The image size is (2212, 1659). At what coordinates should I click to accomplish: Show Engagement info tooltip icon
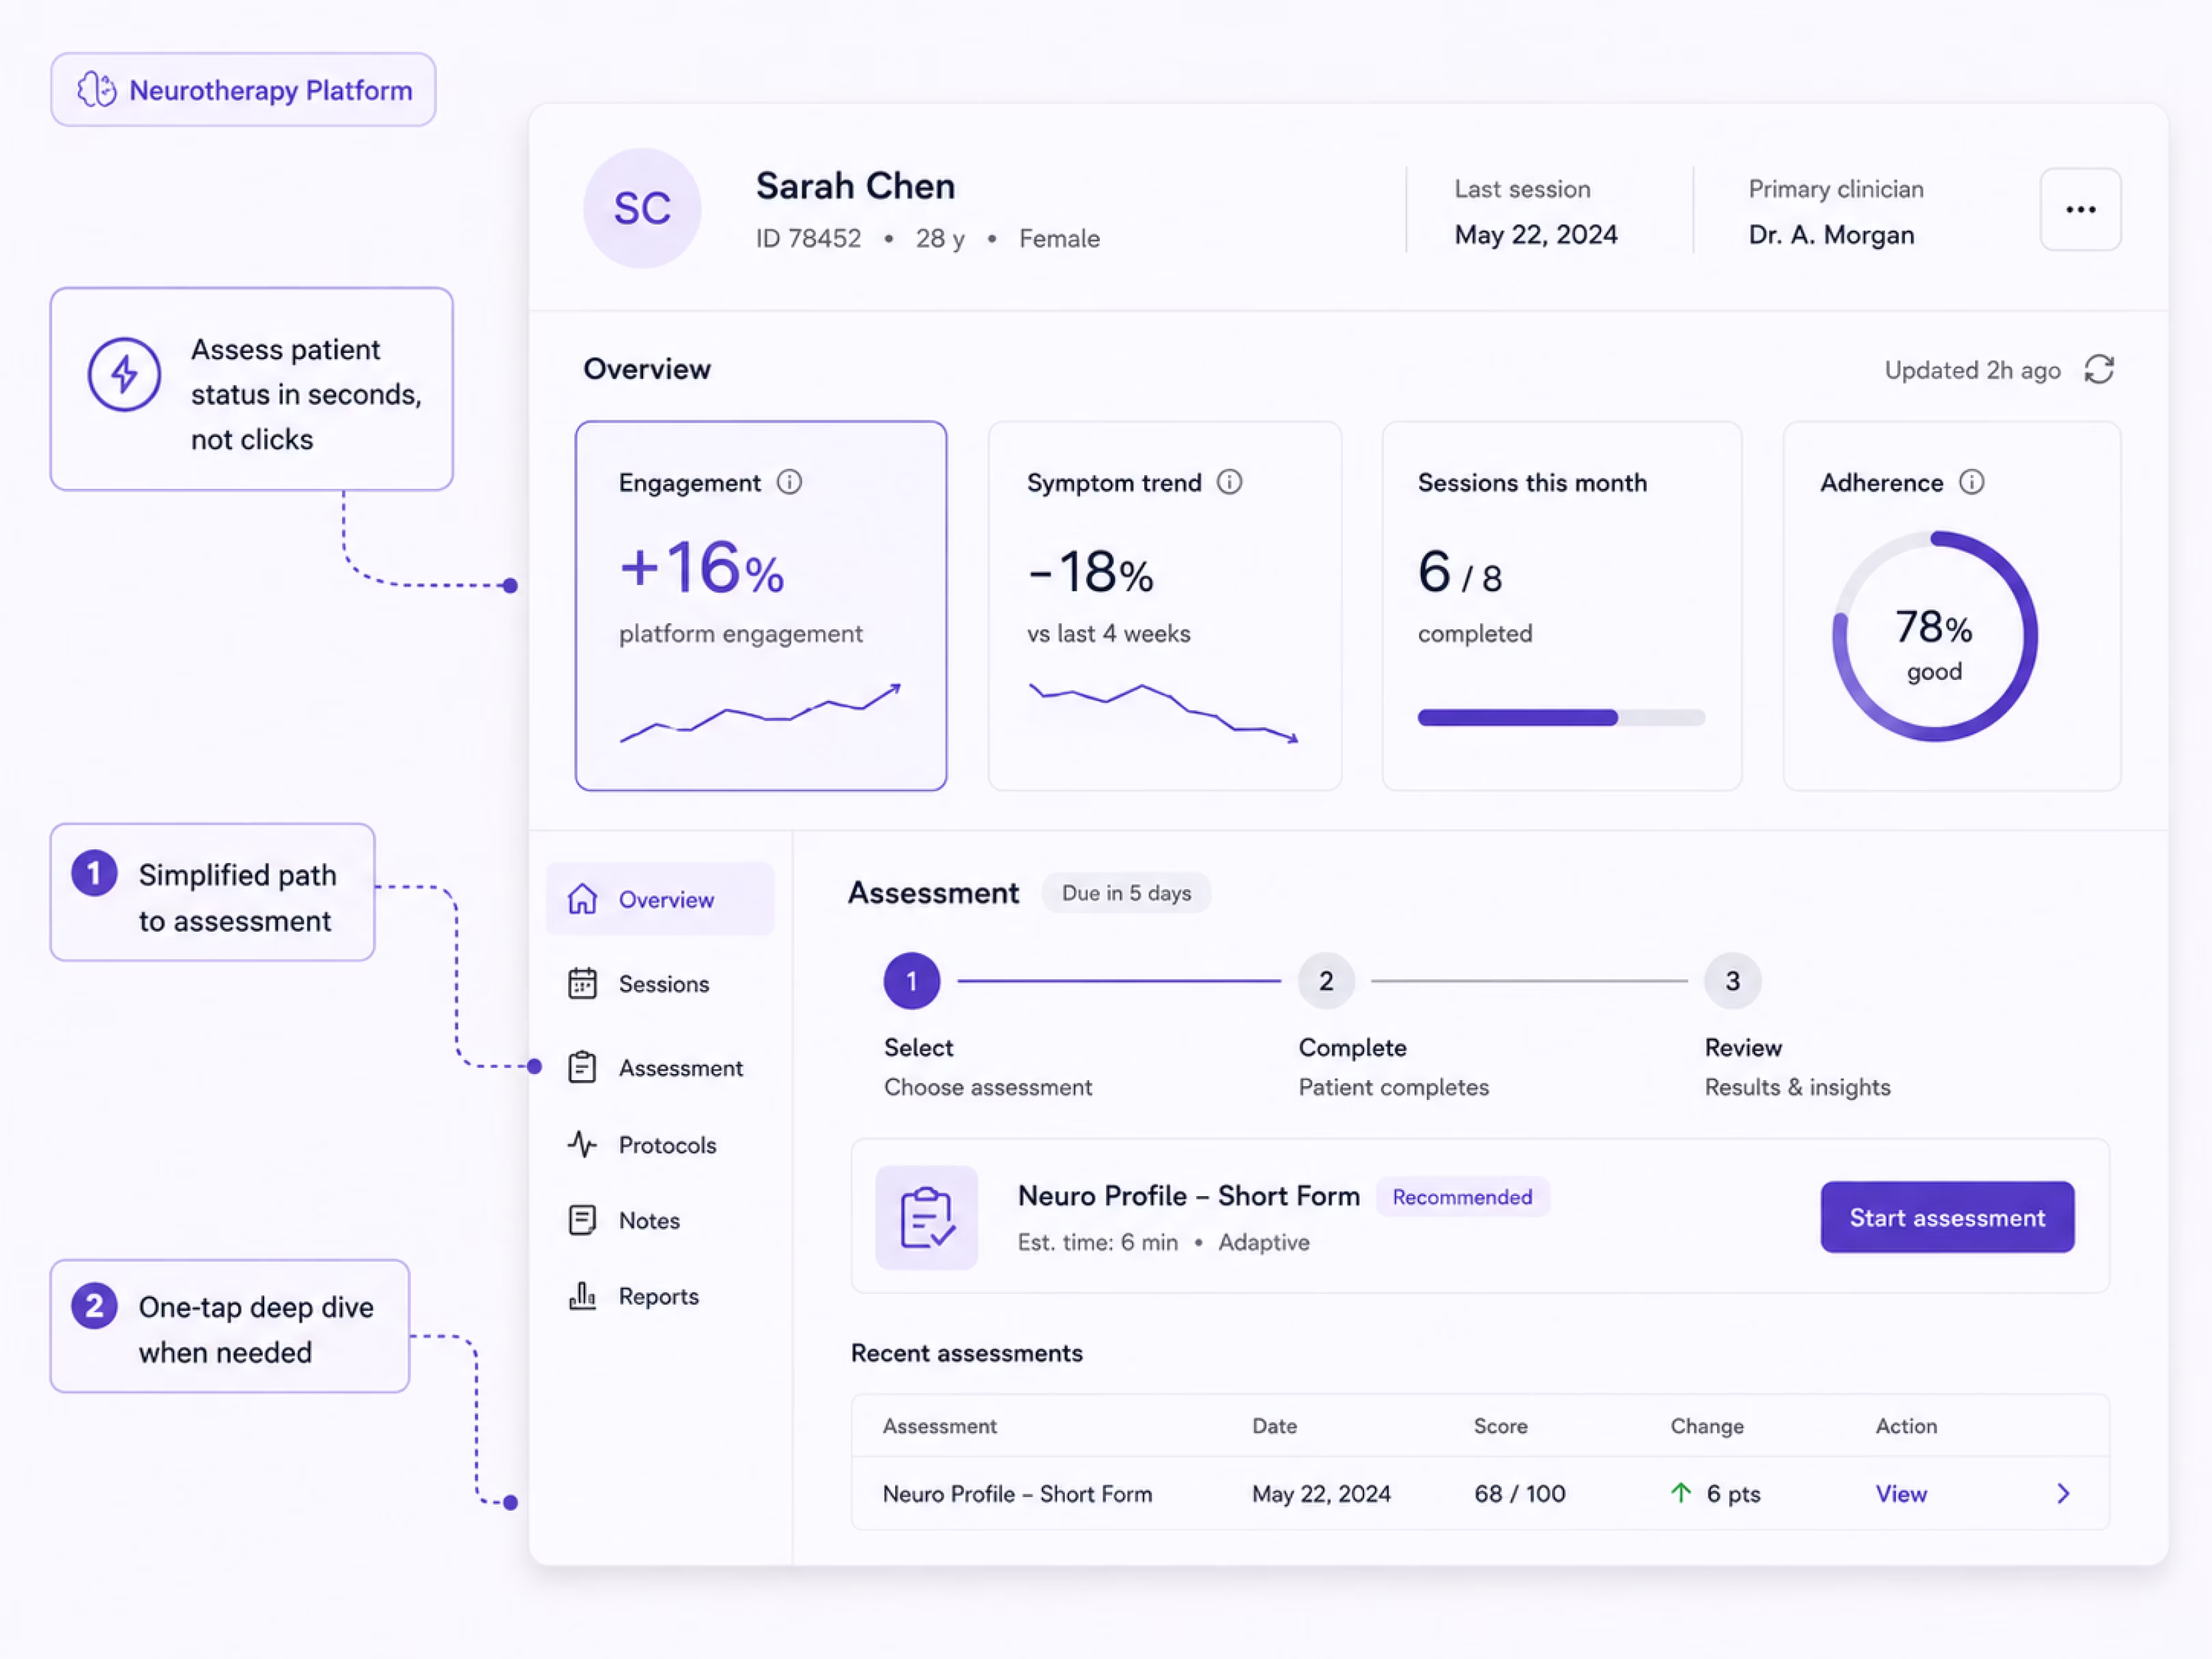point(789,482)
